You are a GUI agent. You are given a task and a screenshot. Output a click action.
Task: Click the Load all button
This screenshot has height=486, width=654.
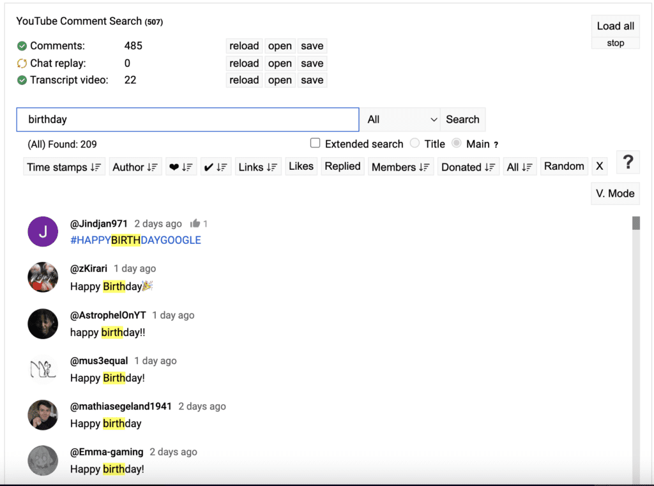pyautogui.click(x=615, y=26)
